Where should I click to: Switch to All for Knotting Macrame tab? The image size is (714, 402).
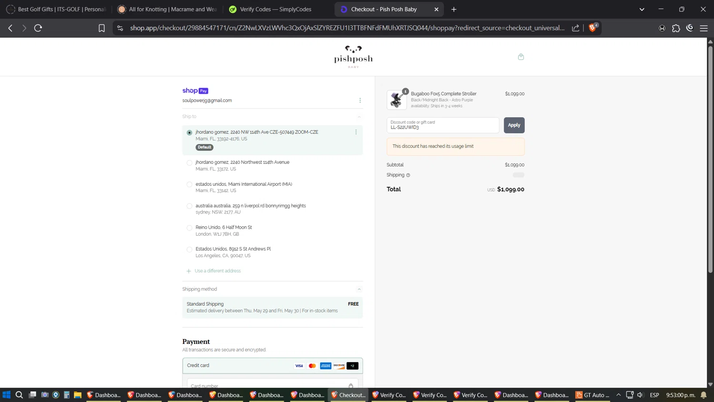click(167, 9)
